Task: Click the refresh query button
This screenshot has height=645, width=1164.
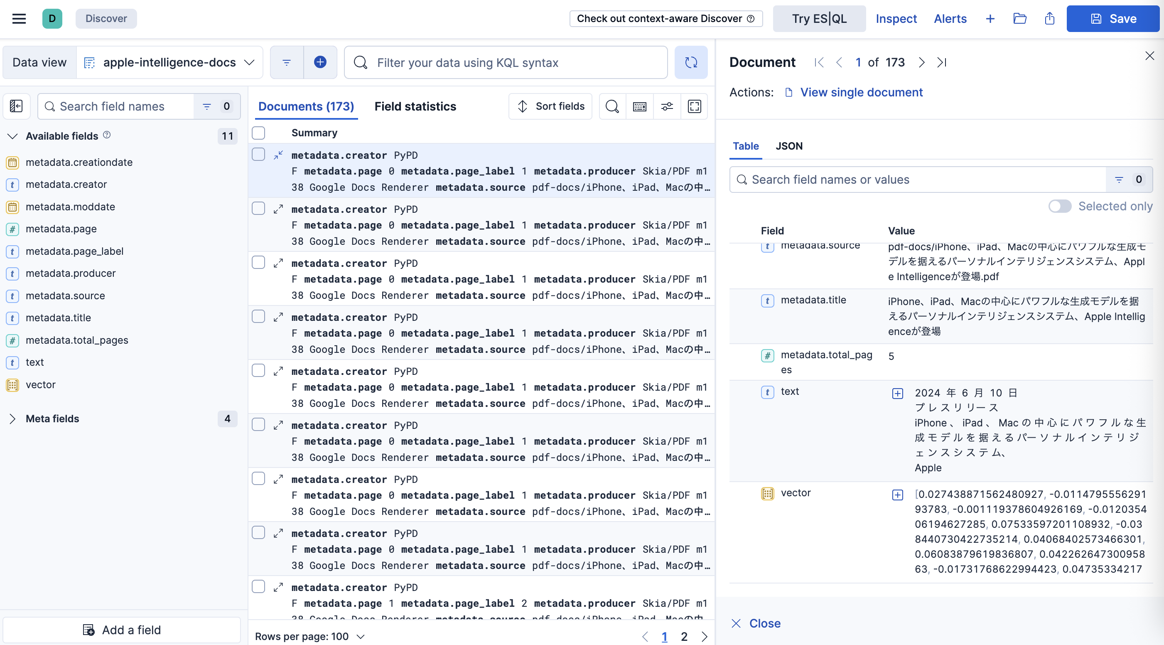Action: [690, 62]
